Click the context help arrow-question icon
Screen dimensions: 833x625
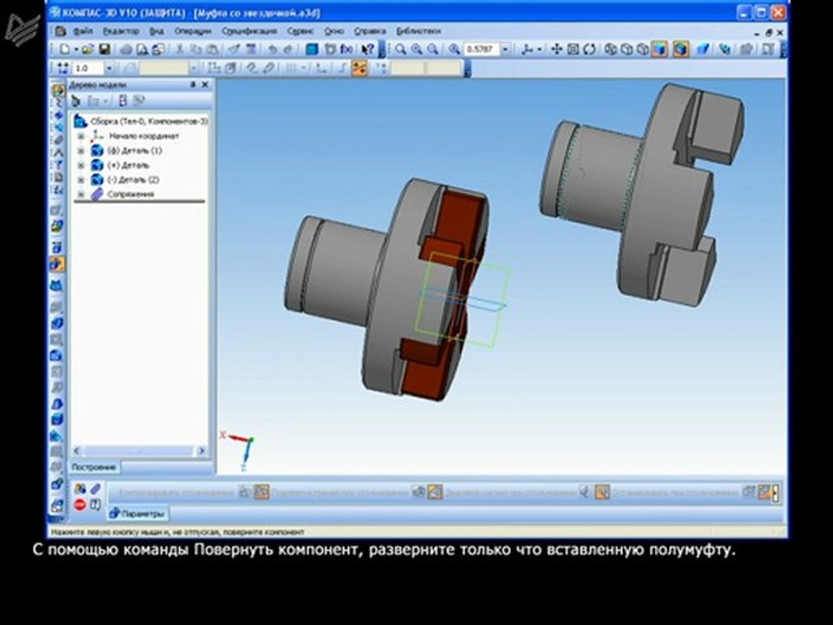click(x=368, y=49)
